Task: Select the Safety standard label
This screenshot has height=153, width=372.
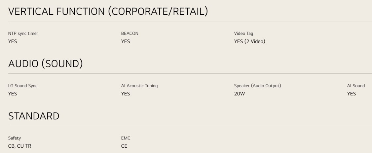Action: (x=15, y=138)
